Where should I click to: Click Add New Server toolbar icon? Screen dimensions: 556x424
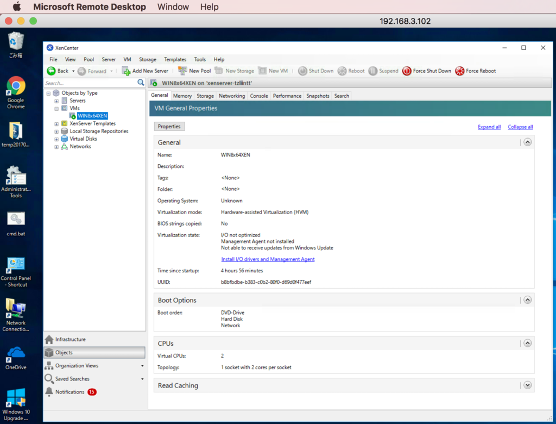(x=126, y=71)
